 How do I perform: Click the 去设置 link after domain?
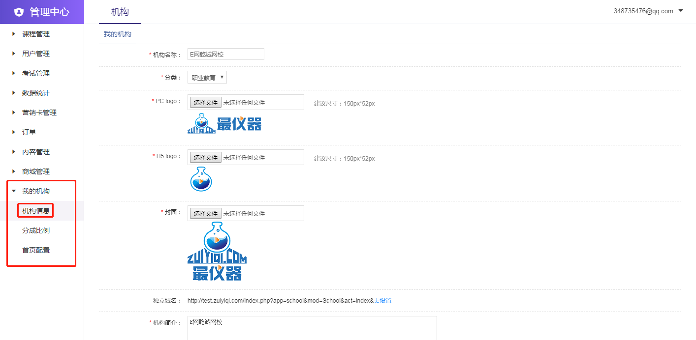tap(382, 301)
